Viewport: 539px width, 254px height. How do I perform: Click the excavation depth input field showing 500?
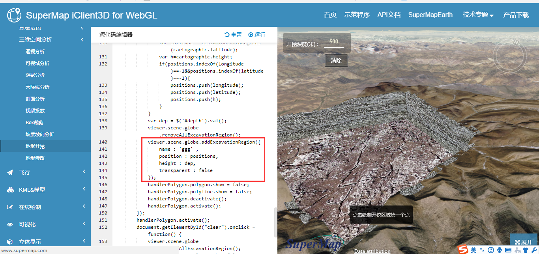coord(334,42)
